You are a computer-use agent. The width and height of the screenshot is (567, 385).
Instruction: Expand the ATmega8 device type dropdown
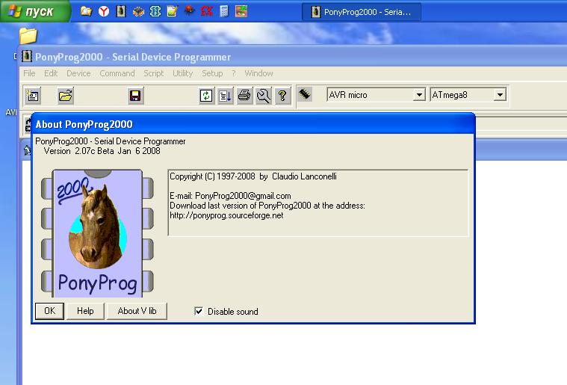500,95
